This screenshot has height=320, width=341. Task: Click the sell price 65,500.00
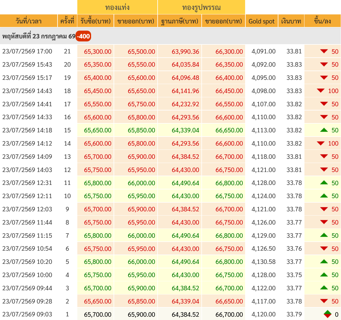141,52
